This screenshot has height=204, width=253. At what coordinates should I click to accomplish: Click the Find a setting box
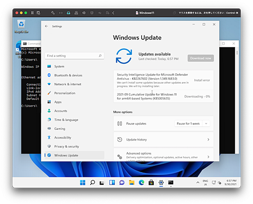[x=74, y=56]
